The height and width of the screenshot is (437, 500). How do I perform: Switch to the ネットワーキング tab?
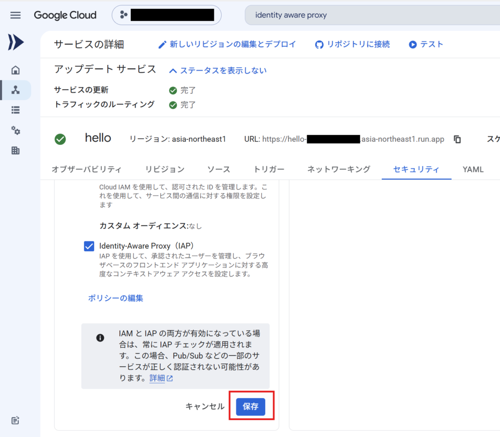pyautogui.click(x=339, y=169)
